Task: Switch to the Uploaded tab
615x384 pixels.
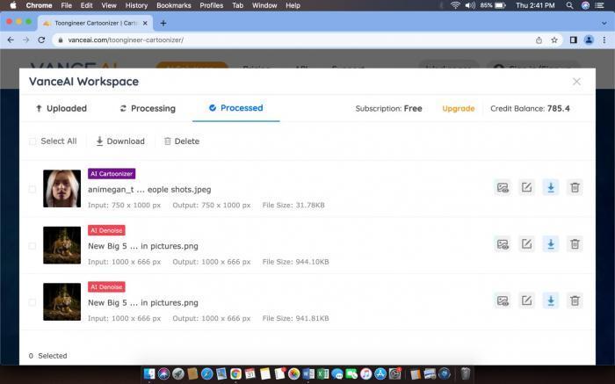Action: pyautogui.click(x=61, y=108)
